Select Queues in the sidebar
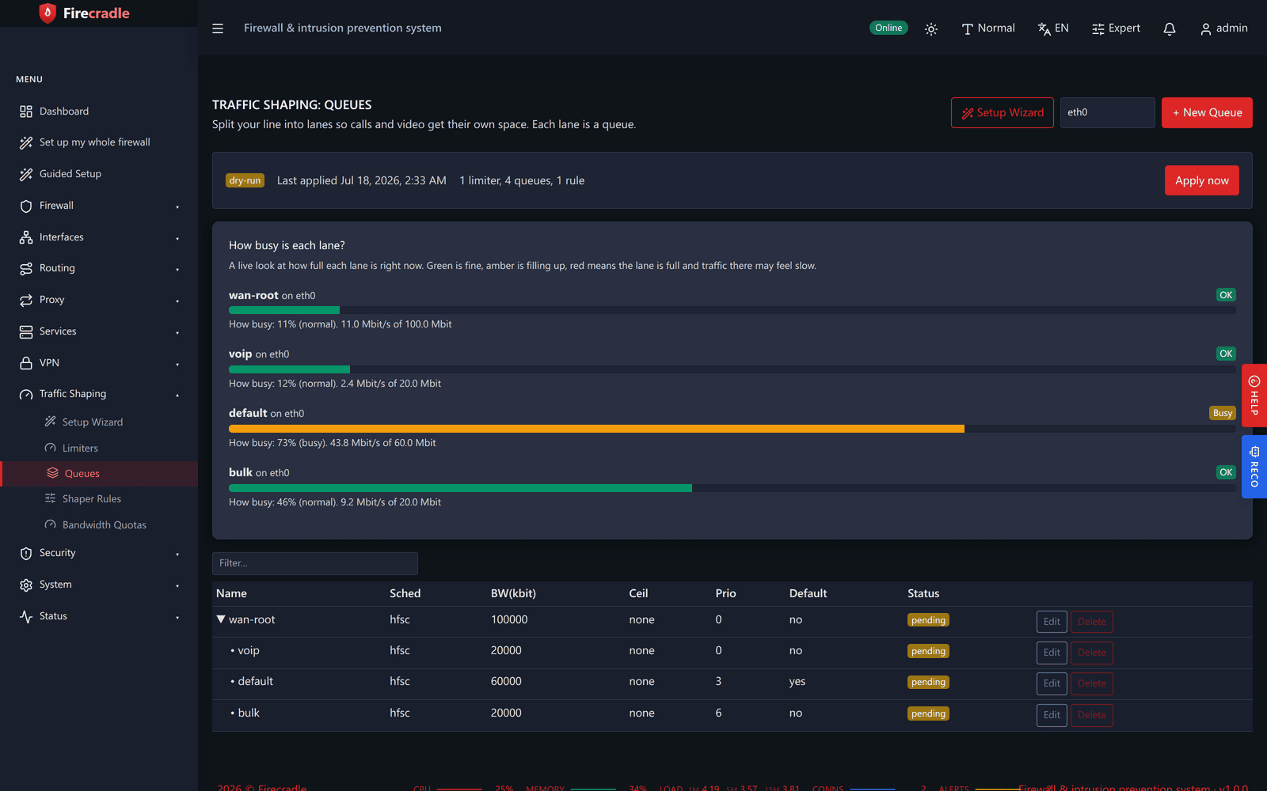 pos(99,474)
